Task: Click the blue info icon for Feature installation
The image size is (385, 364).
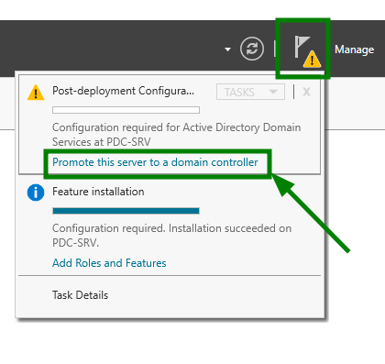Action: [x=36, y=193]
